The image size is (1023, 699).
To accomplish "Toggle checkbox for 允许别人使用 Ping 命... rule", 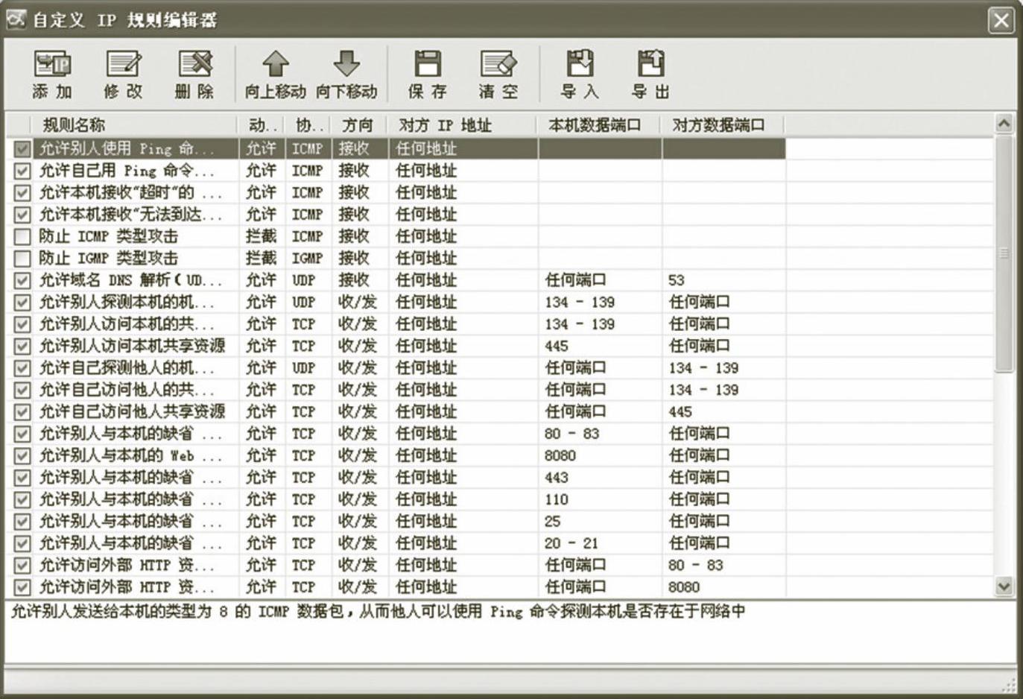I will click(x=22, y=149).
